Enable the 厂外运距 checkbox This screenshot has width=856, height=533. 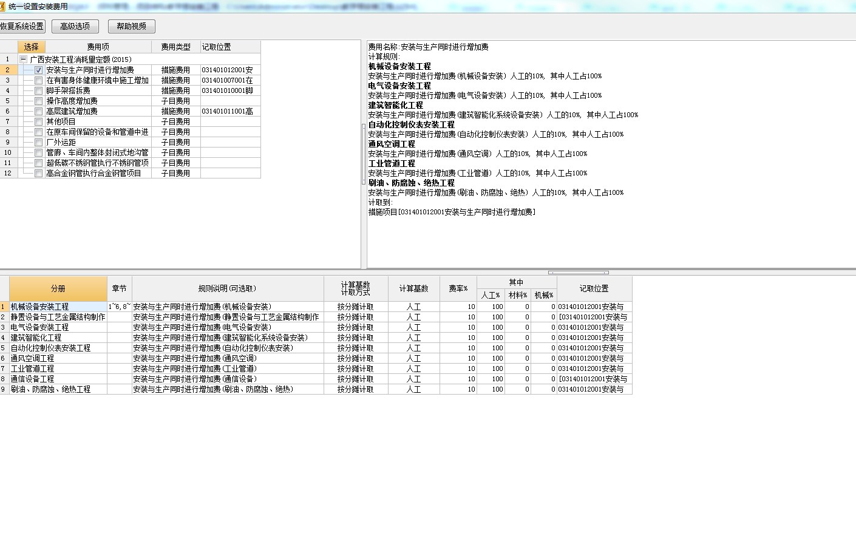point(39,142)
